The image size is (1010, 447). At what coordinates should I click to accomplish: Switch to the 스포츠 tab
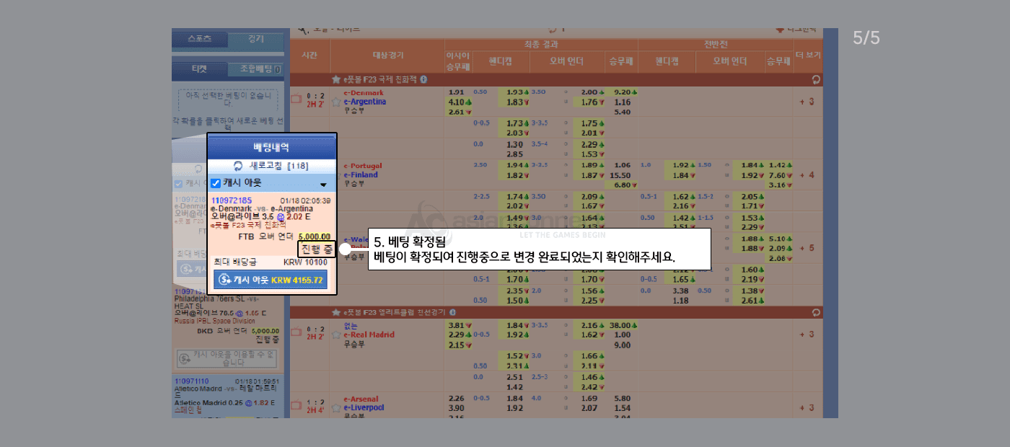tap(199, 39)
